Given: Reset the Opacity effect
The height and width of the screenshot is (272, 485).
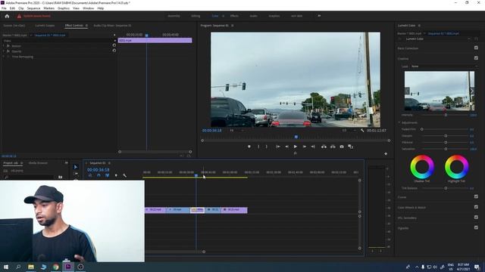Looking at the screenshot, I should (x=114, y=51).
